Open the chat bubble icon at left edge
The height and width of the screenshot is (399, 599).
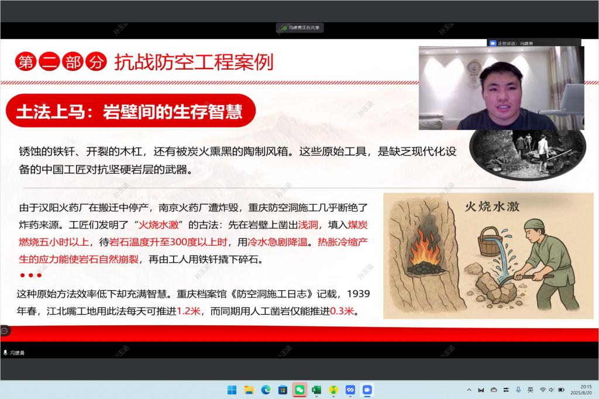click(x=5, y=331)
